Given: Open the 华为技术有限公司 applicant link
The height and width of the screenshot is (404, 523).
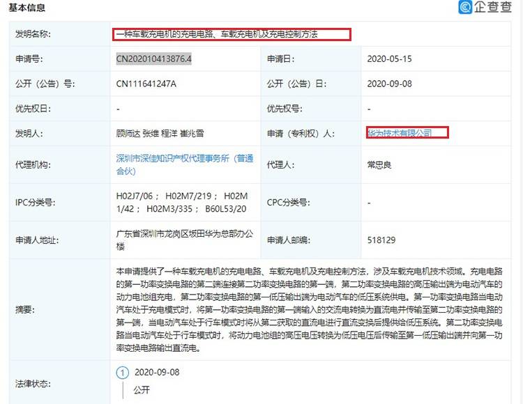Looking at the screenshot, I should click(400, 133).
